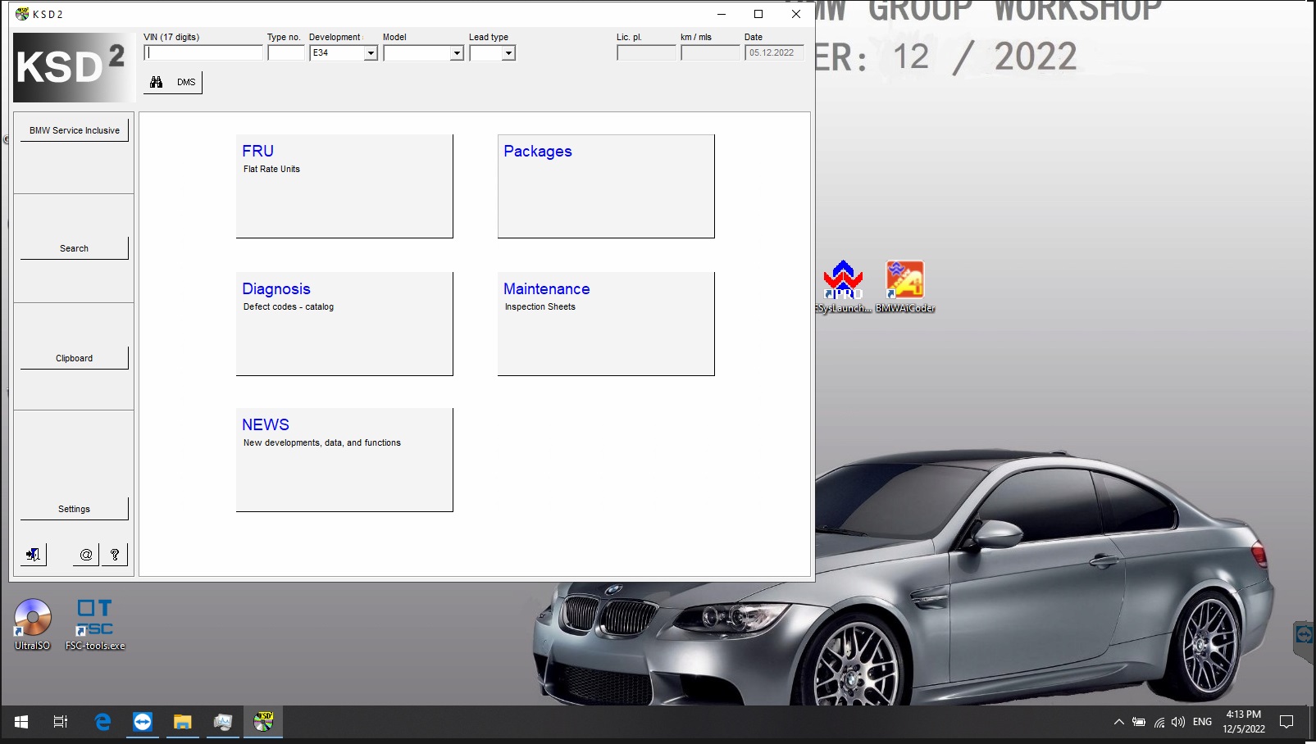Click the Task View taskbar icon

[x=61, y=722]
